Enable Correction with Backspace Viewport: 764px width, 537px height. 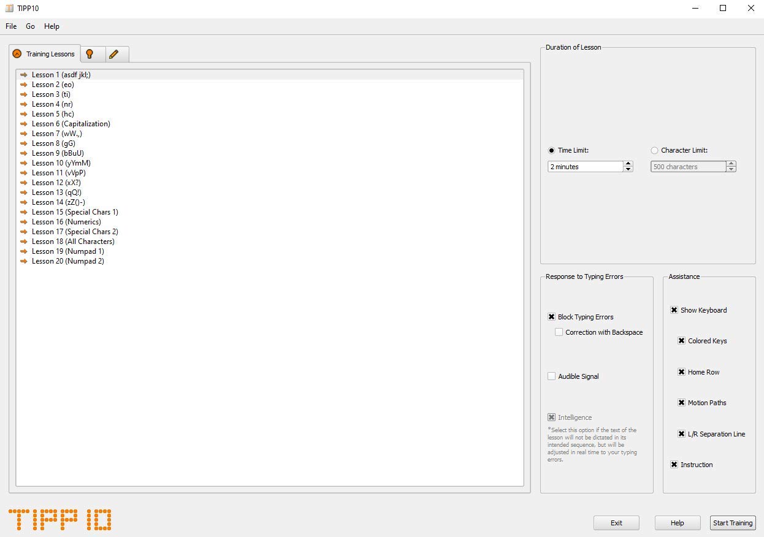pos(559,332)
